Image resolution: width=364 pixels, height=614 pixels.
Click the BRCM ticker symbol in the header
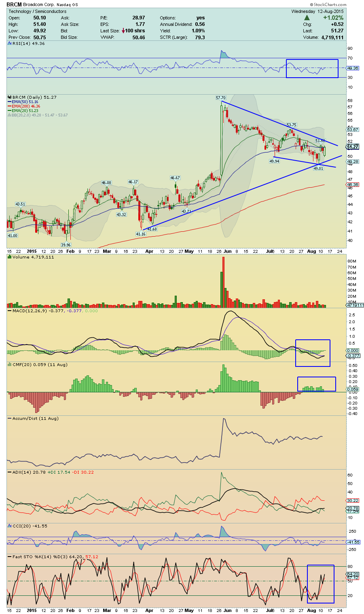pyautogui.click(x=14, y=4)
